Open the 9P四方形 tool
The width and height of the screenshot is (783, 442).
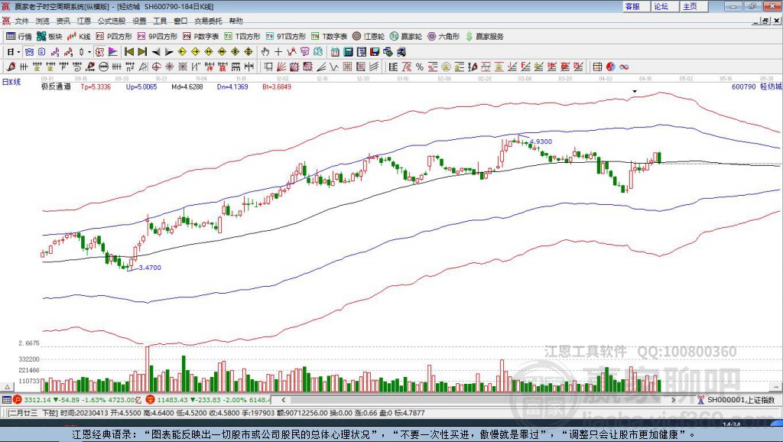(158, 37)
